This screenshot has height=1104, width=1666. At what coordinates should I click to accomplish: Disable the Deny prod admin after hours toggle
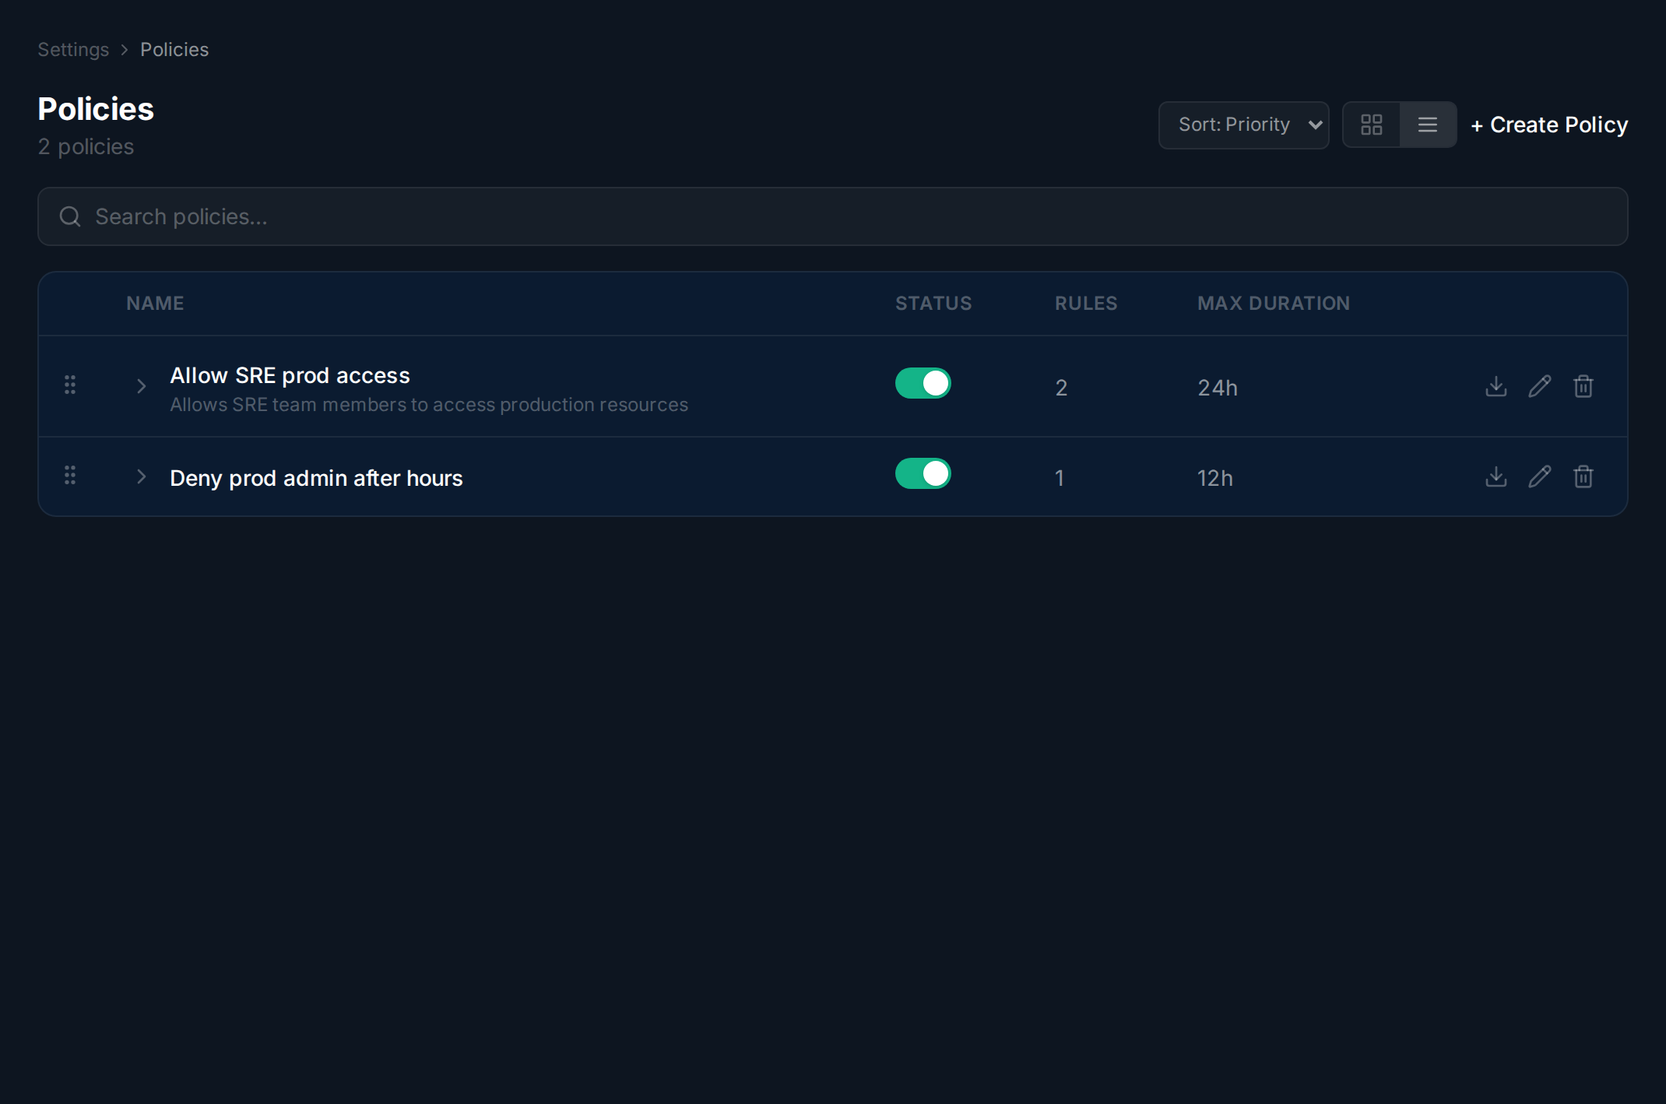[923, 473]
